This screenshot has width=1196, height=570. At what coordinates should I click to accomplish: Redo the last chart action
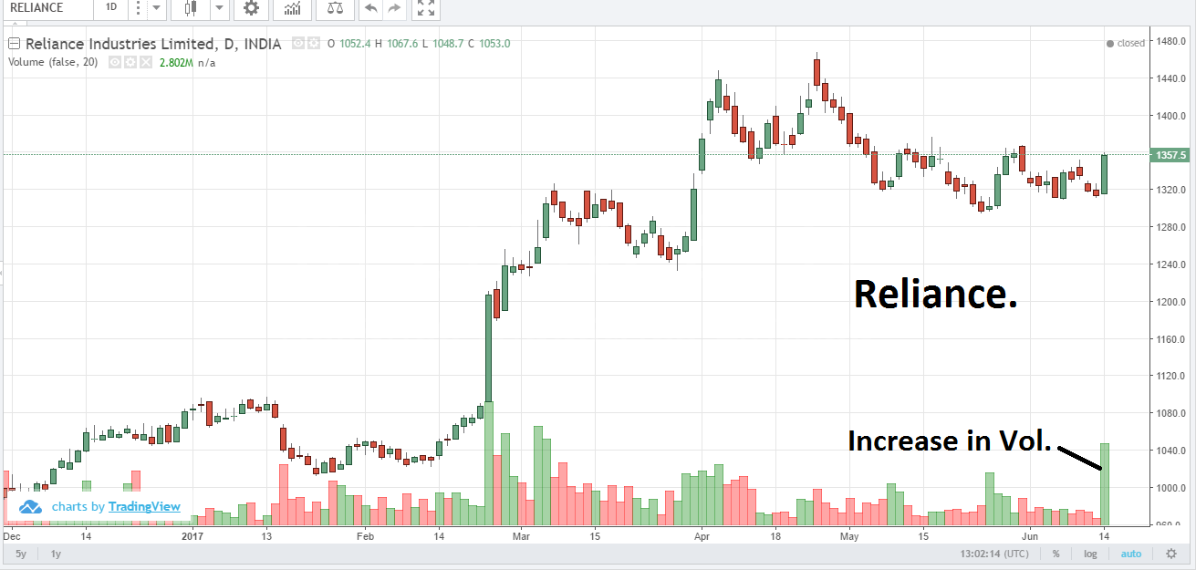(394, 8)
